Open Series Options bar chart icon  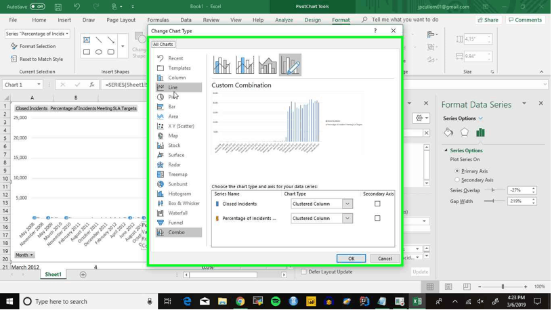(480, 132)
